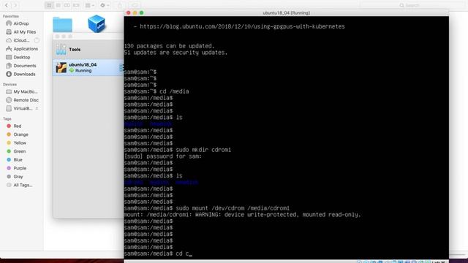
Task: Select the blue folder in Finder
Action: click(x=62, y=24)
